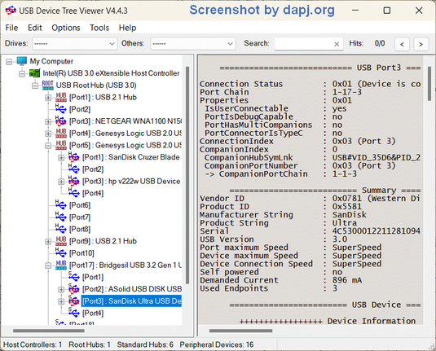Click the USB icon of SanDisk Cruzer Blade
436x351 pixels.
[x=74, y=157]
